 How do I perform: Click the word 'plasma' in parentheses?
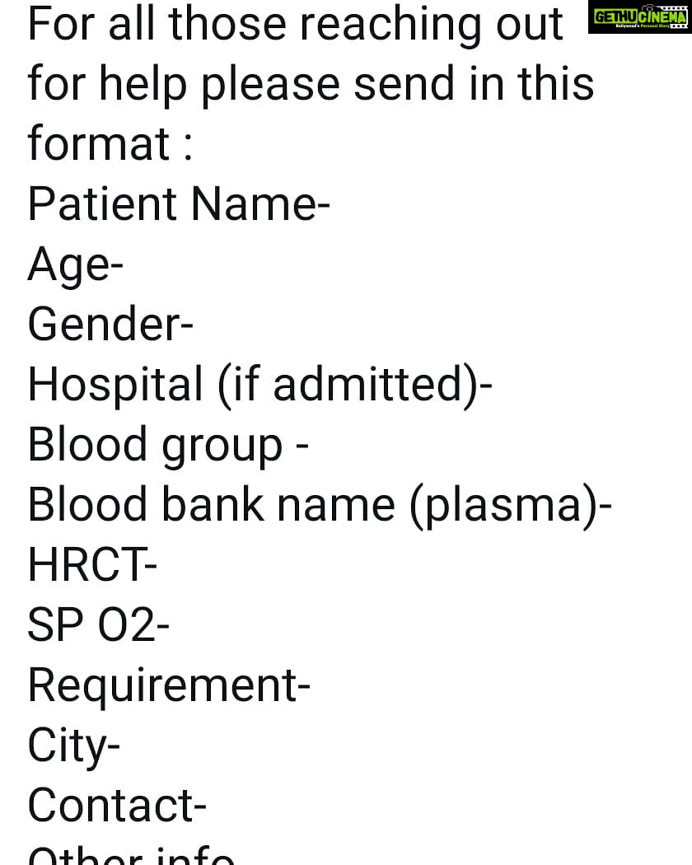point(504,507)
